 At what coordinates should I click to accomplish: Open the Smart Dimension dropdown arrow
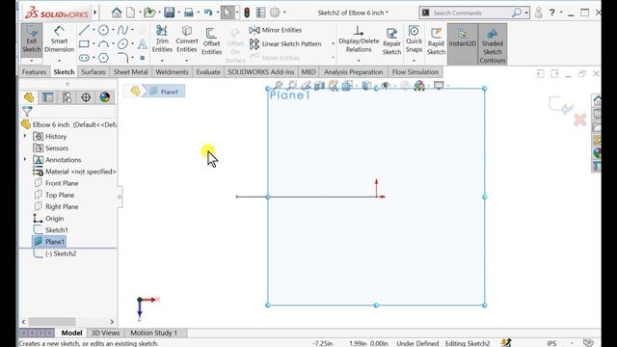tap(59, 61)
